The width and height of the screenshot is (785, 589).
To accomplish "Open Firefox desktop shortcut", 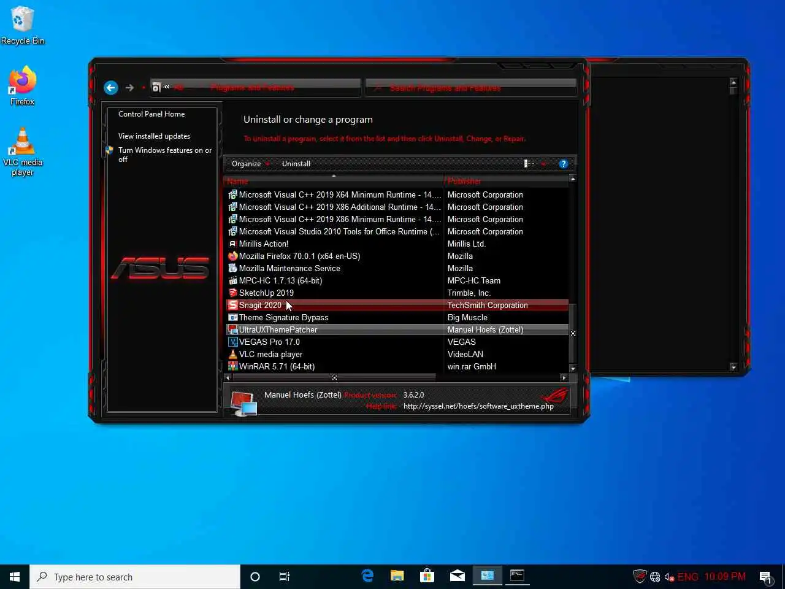I will (x=22, y=86).
